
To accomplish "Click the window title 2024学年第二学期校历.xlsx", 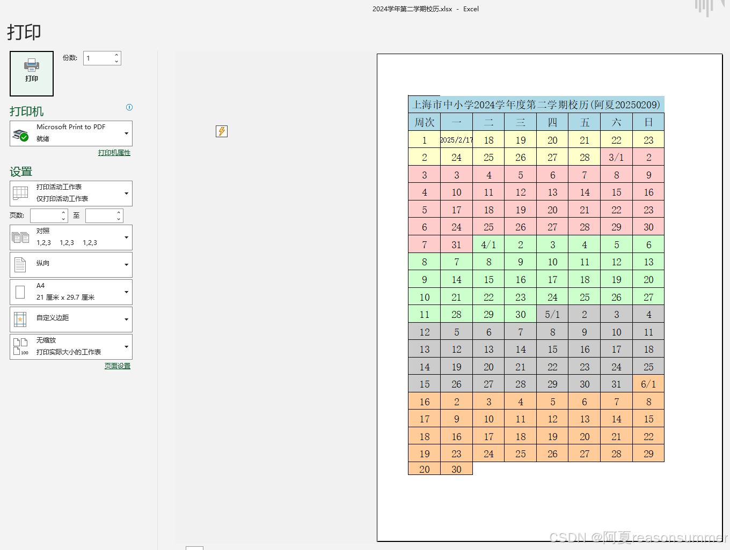I will pos(412,9).
